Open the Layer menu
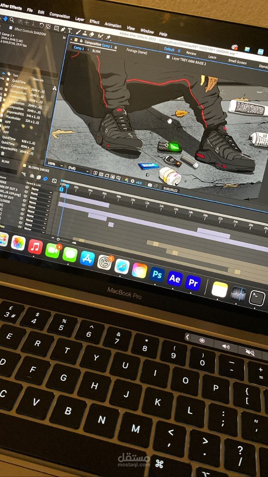Viewport: 268px width, 477px height. [79, 19]
